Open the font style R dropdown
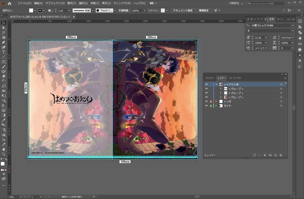Viewport: 304px width, 199px height. point(293,31)
